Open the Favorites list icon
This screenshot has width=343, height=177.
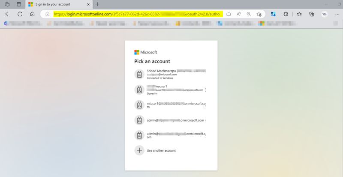[x=299, y=14]
